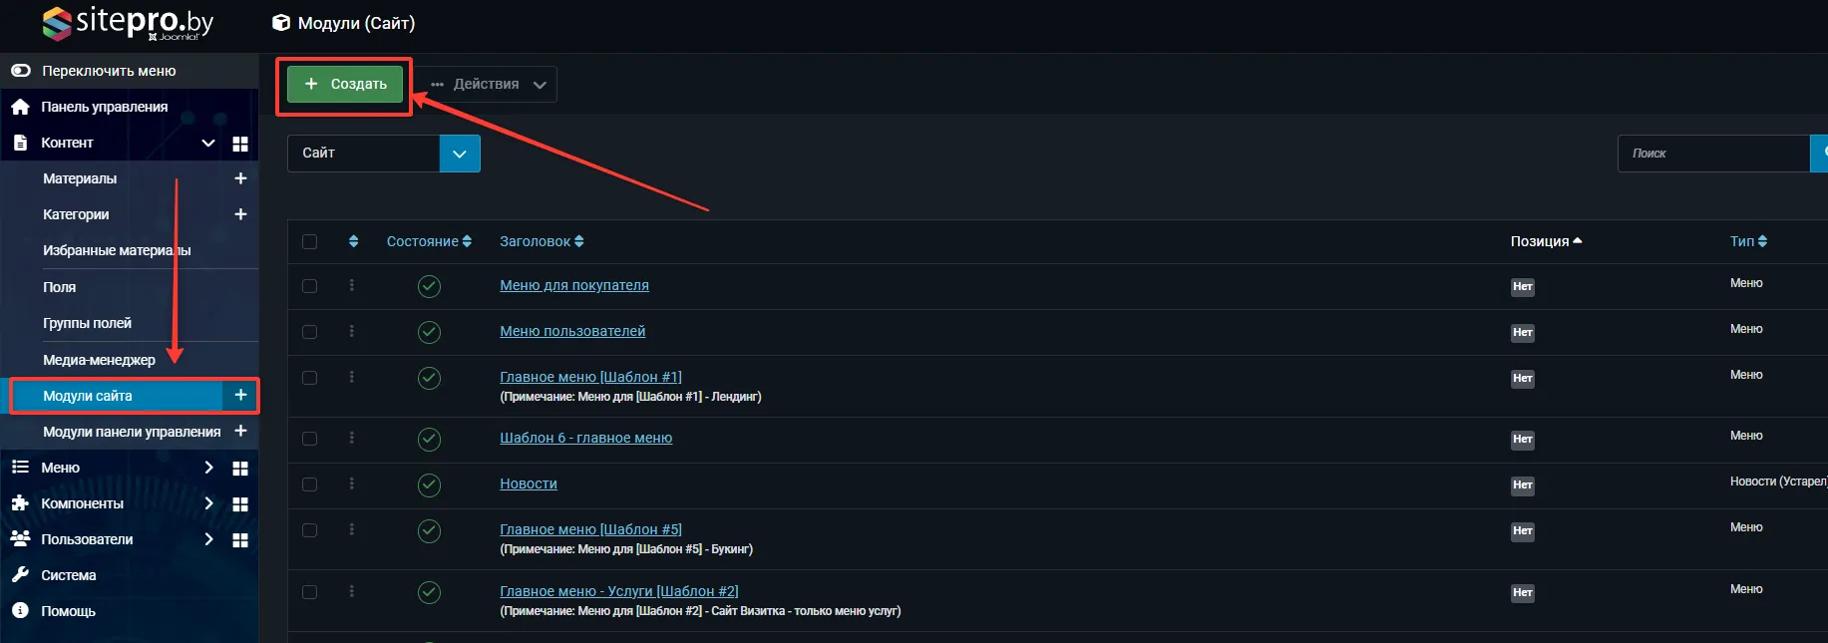Click the plus icon next to Модули панели управления
This screenshot has height=643, width=1828.
240,431
